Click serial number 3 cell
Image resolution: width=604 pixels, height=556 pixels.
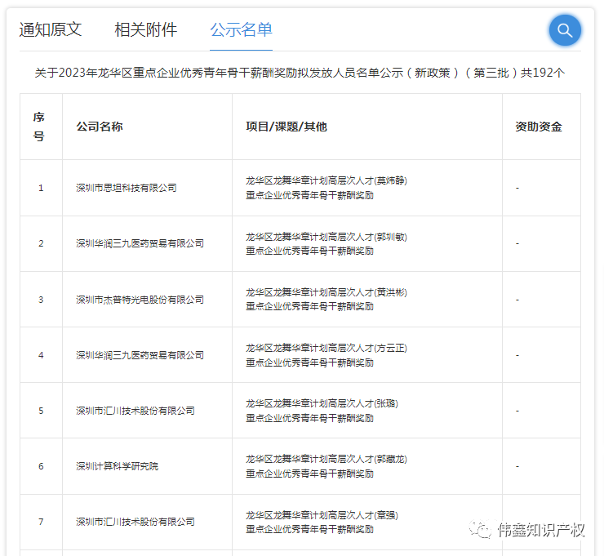tap(41, 300)
